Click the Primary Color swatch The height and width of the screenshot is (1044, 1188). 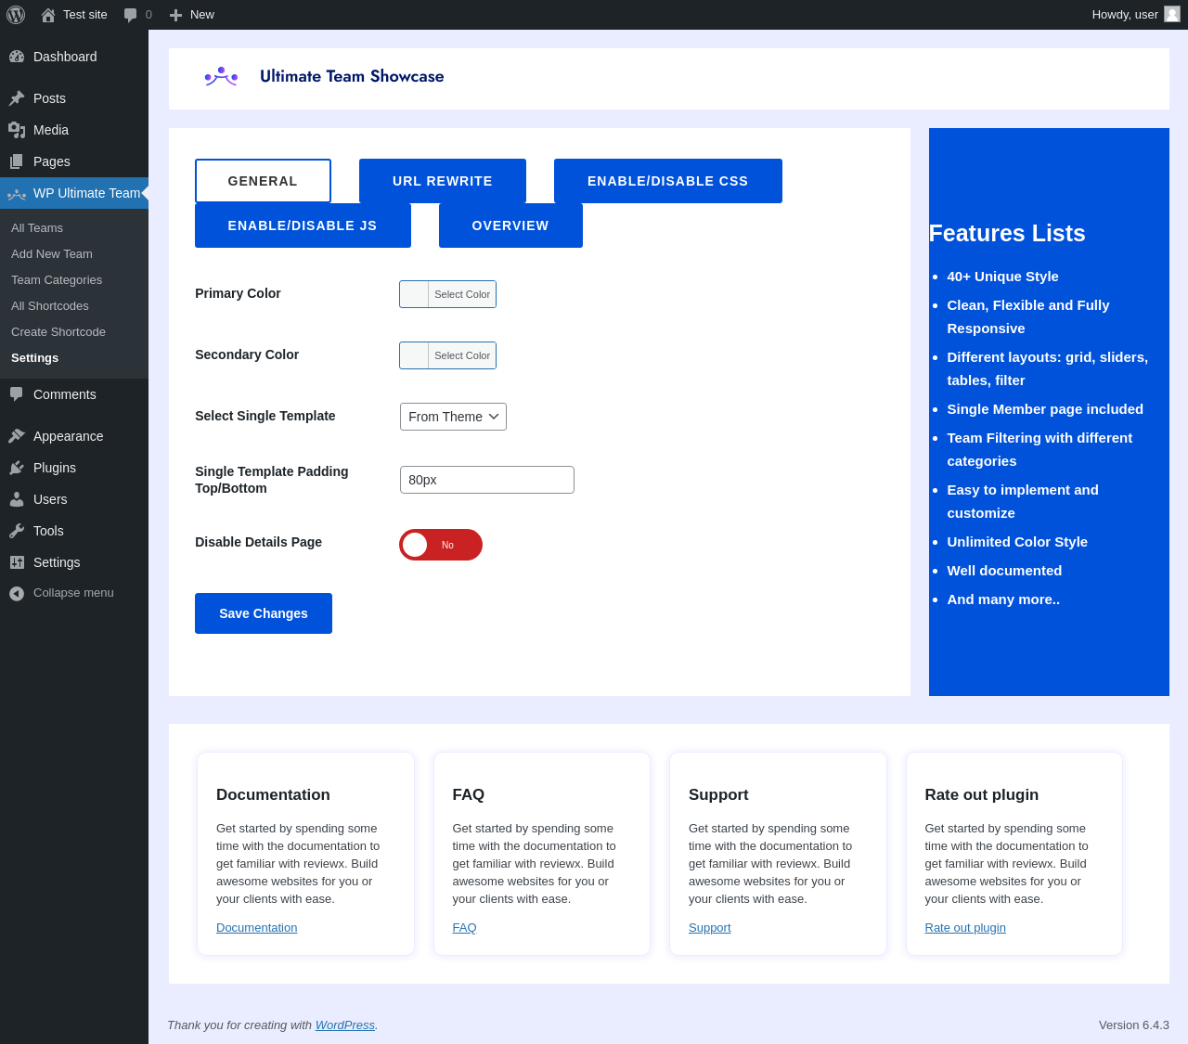(x=414, y=294)
